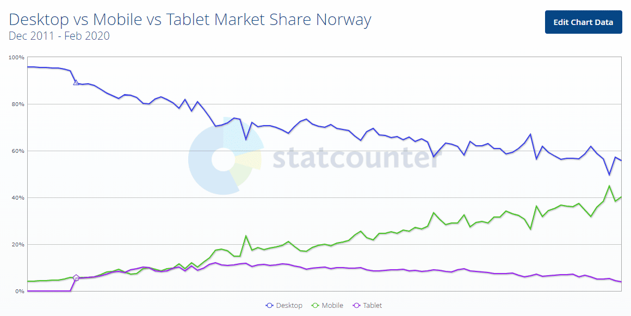Click the triangle marker on the Desktop line

pyautogui.click(x=76, y=83)
